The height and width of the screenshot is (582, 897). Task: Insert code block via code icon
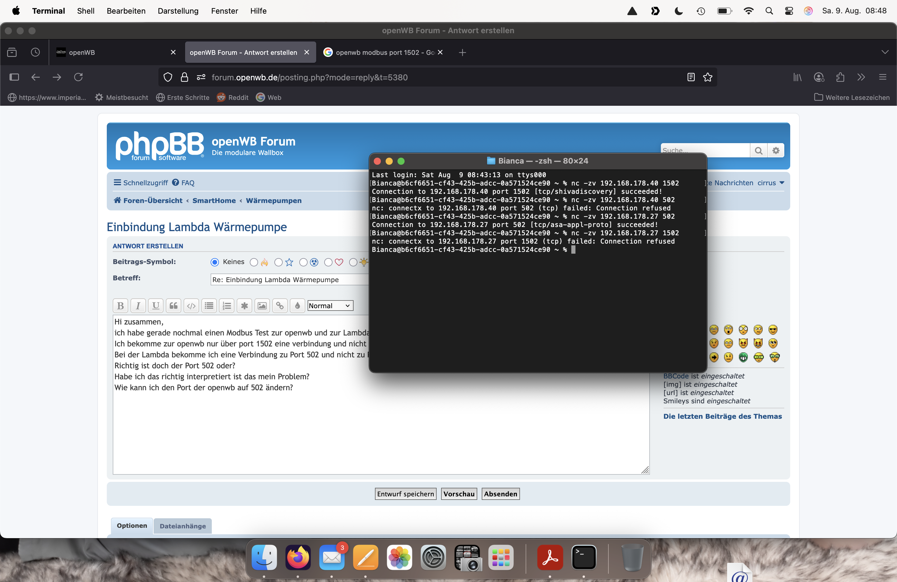pyautogui.click(x=191, y=306)
